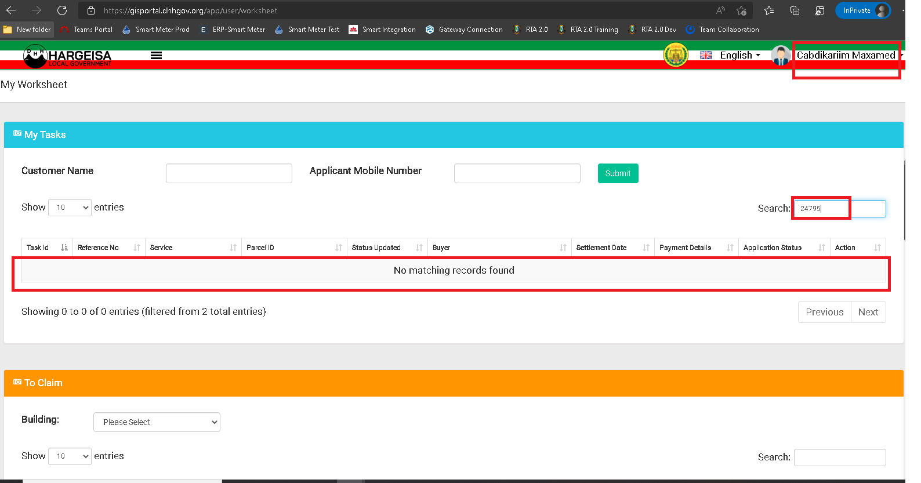Viewport: 921px width, 483px height.
Task: Open Collections icon in browser toolbar
Action: click(795, 10)
